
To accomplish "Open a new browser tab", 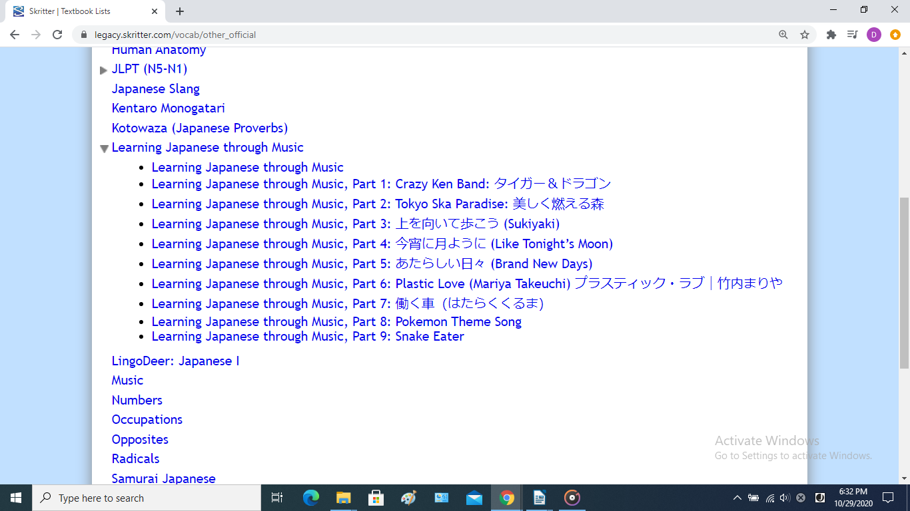I will (180, 11).
